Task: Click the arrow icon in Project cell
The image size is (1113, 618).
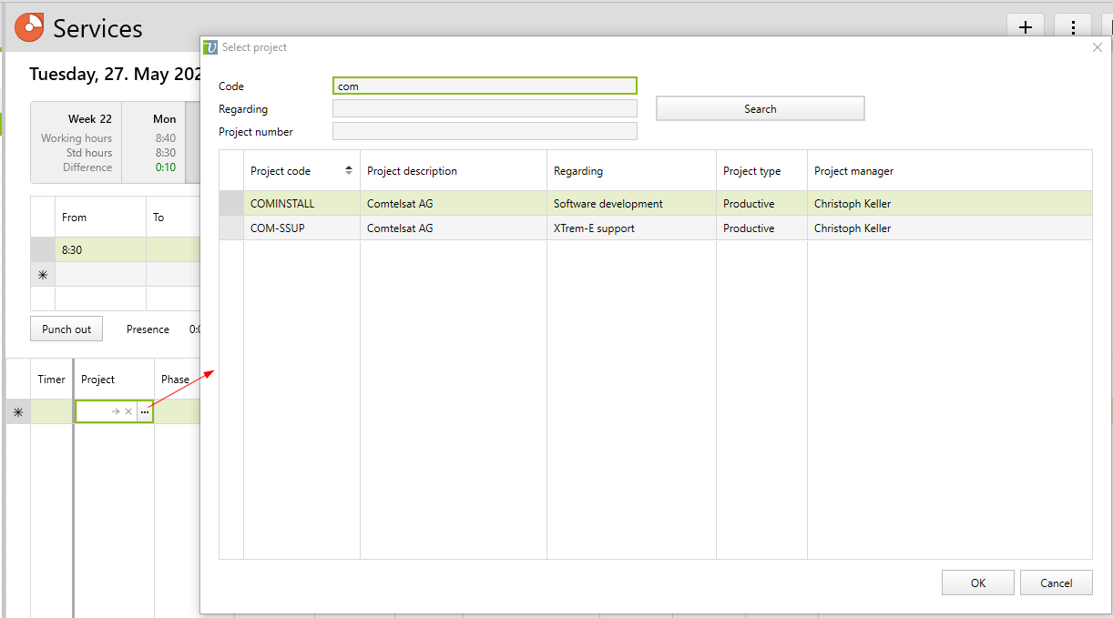Action: click(116, 412)
